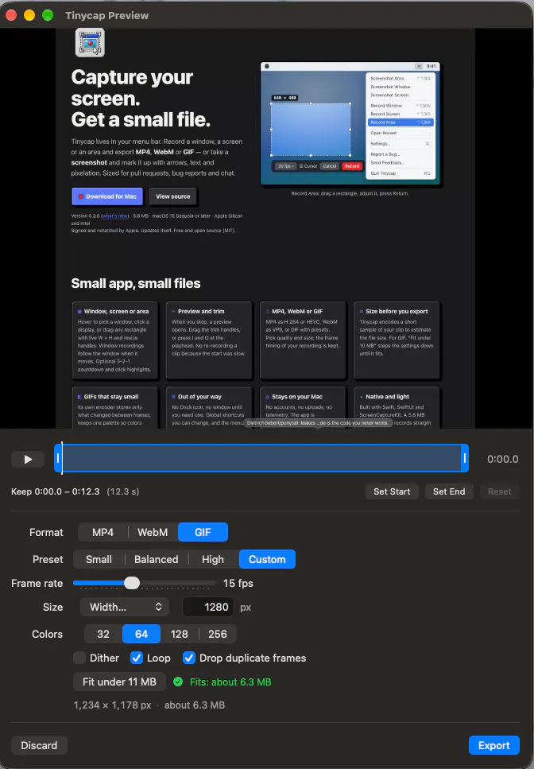Click the 0:00.0 playhead time readout
The width and height of the screenshot is (534, 769).
click(x=503, y=459)
